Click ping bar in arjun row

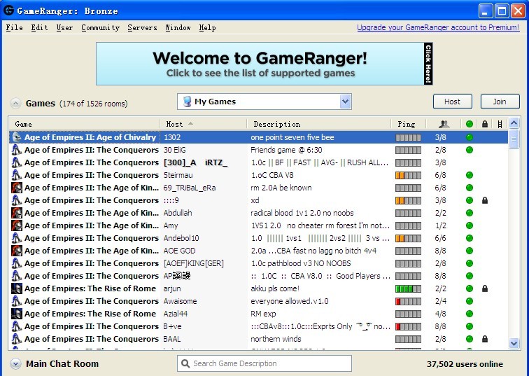[x=408, y=288]
